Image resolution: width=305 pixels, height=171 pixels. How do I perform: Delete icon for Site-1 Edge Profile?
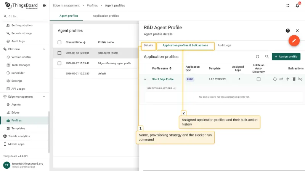pyautogui.click(x=294, y=79)
